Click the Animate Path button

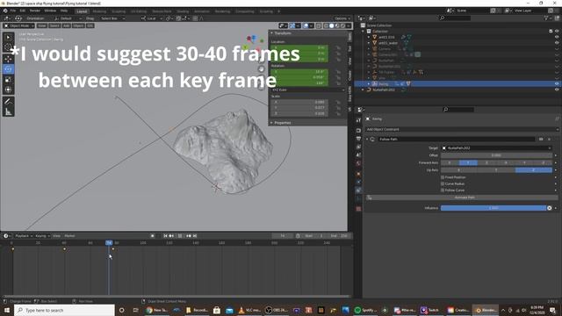point(462,197)
